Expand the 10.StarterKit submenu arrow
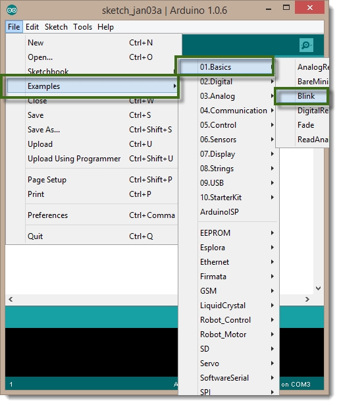 [272, 198]
